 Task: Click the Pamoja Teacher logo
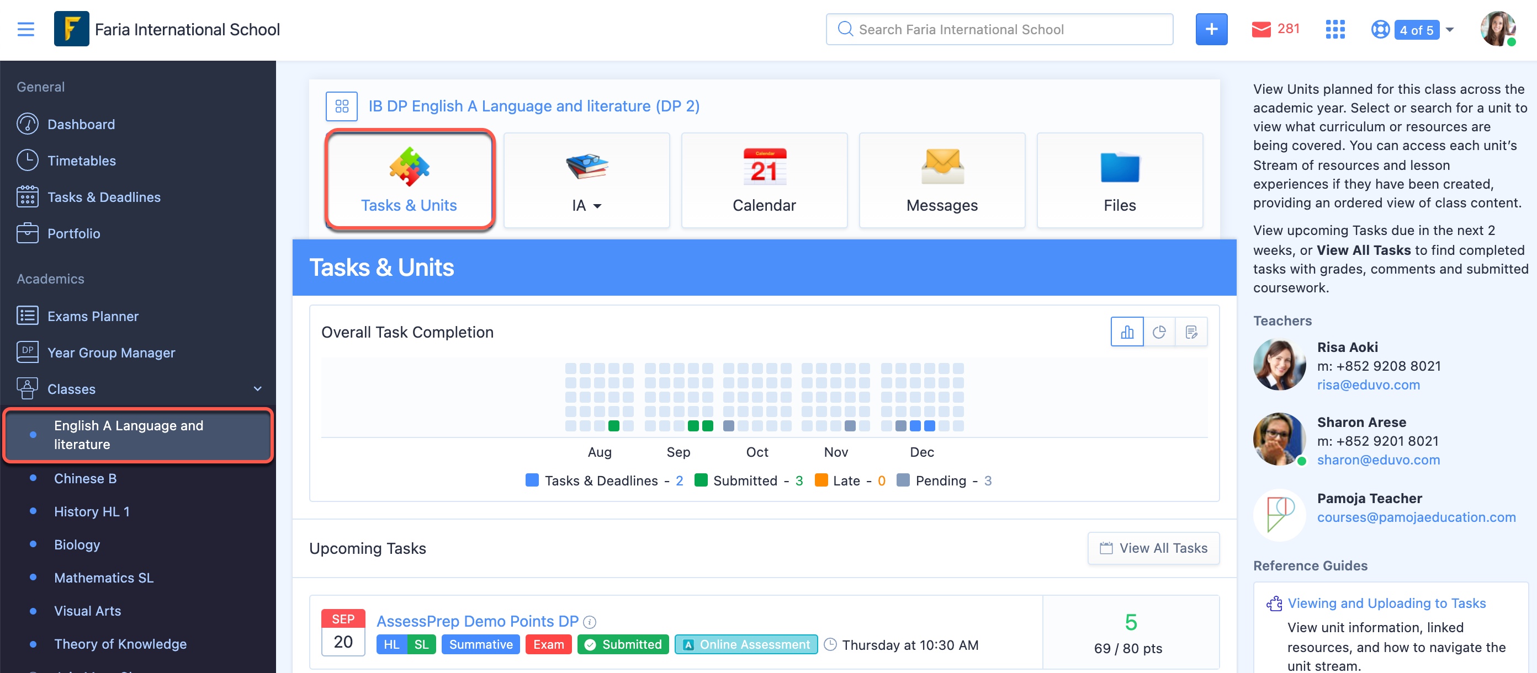point(1279,515)
